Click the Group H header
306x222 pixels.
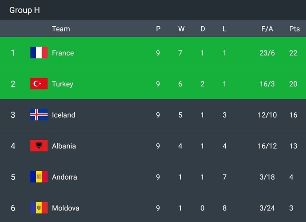(x=25, y=10)
